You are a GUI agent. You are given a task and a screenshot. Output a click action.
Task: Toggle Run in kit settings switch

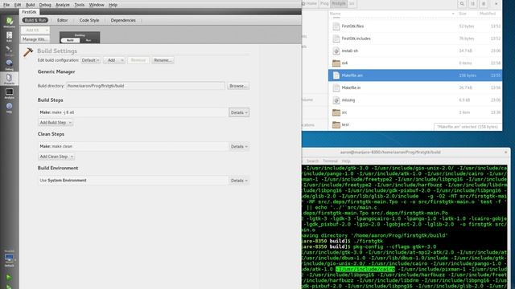coord(89,40)
